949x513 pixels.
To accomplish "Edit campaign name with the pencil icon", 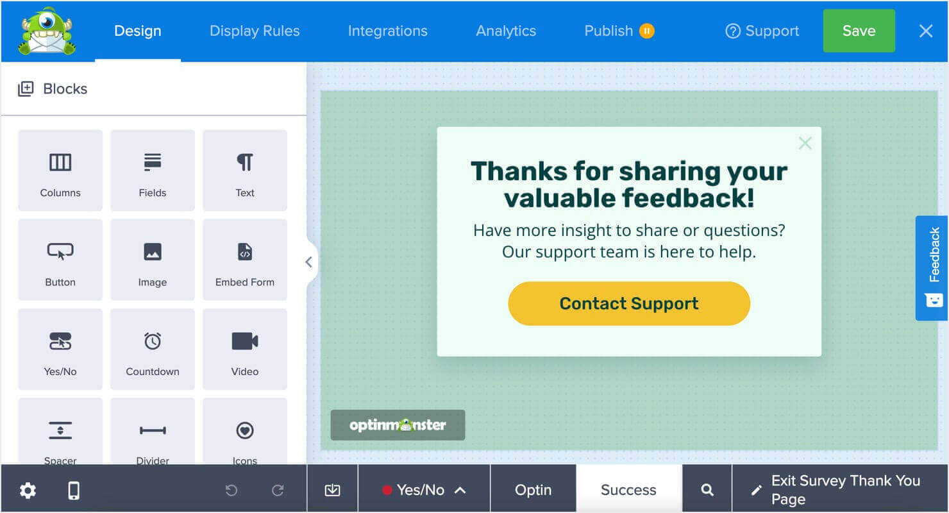I will coord(755,489).
